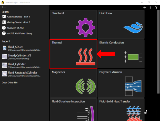
Task: Click the film icon beside Part 1
Action: pyautogui.click(x=4, y=16)
